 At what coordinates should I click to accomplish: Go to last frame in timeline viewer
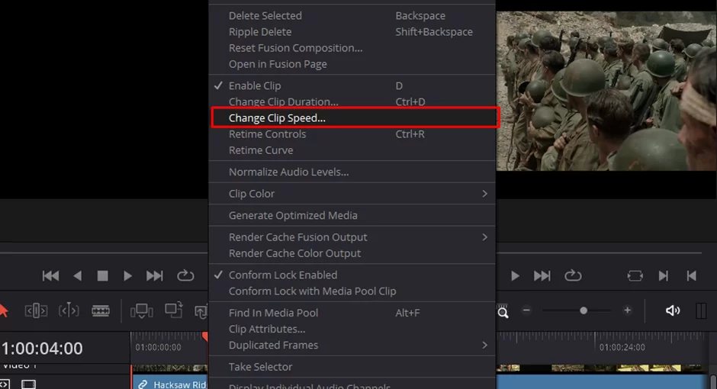[x=542, y=275]
